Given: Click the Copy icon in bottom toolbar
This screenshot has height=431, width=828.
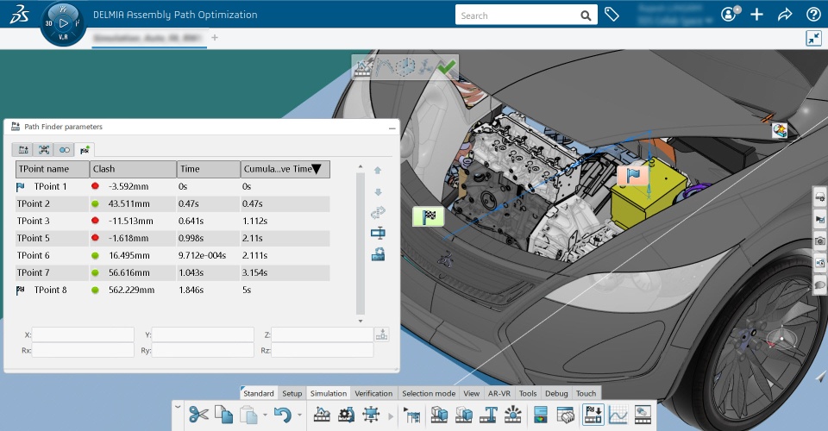Looking at the screenshot, I should click(223, 415).
